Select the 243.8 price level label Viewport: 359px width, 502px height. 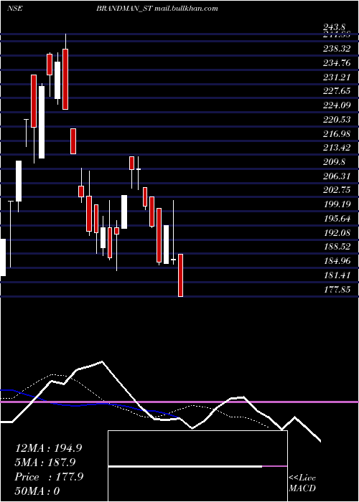336,27
